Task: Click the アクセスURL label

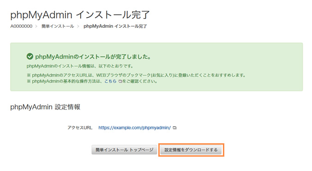Action: click(x=80, y=128)
